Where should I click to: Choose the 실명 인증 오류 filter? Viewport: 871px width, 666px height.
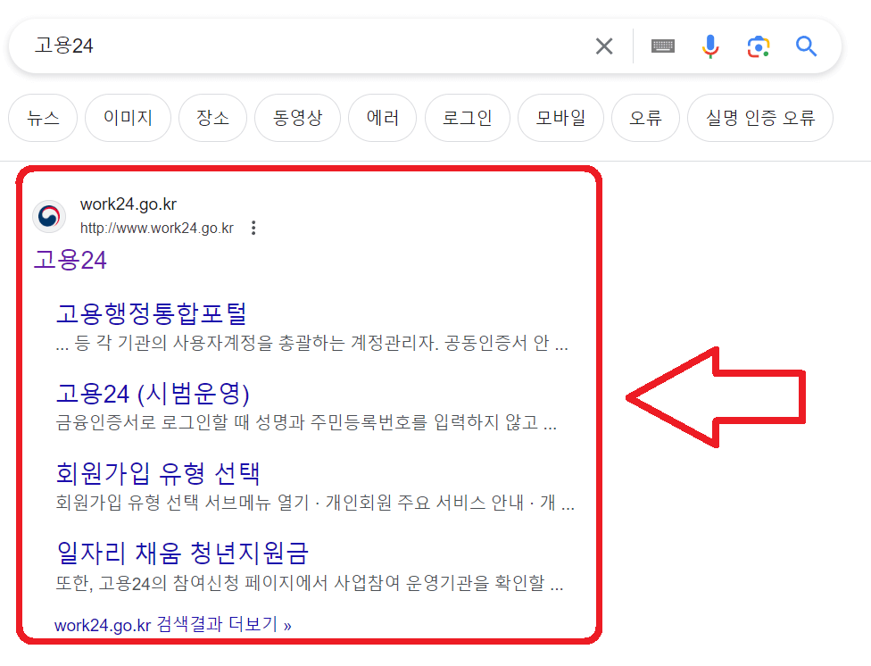[759, 118]
